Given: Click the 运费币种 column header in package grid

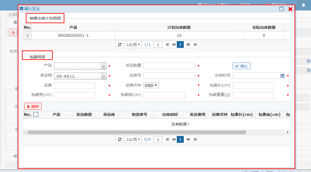Looking at the screenshot, I should tap(220, 114).
